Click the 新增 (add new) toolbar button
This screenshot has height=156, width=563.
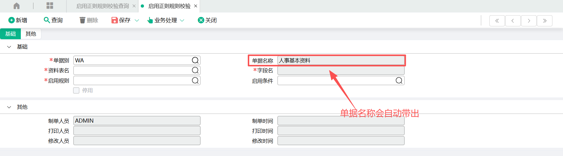pyautogui.click(x=18, y=20)
